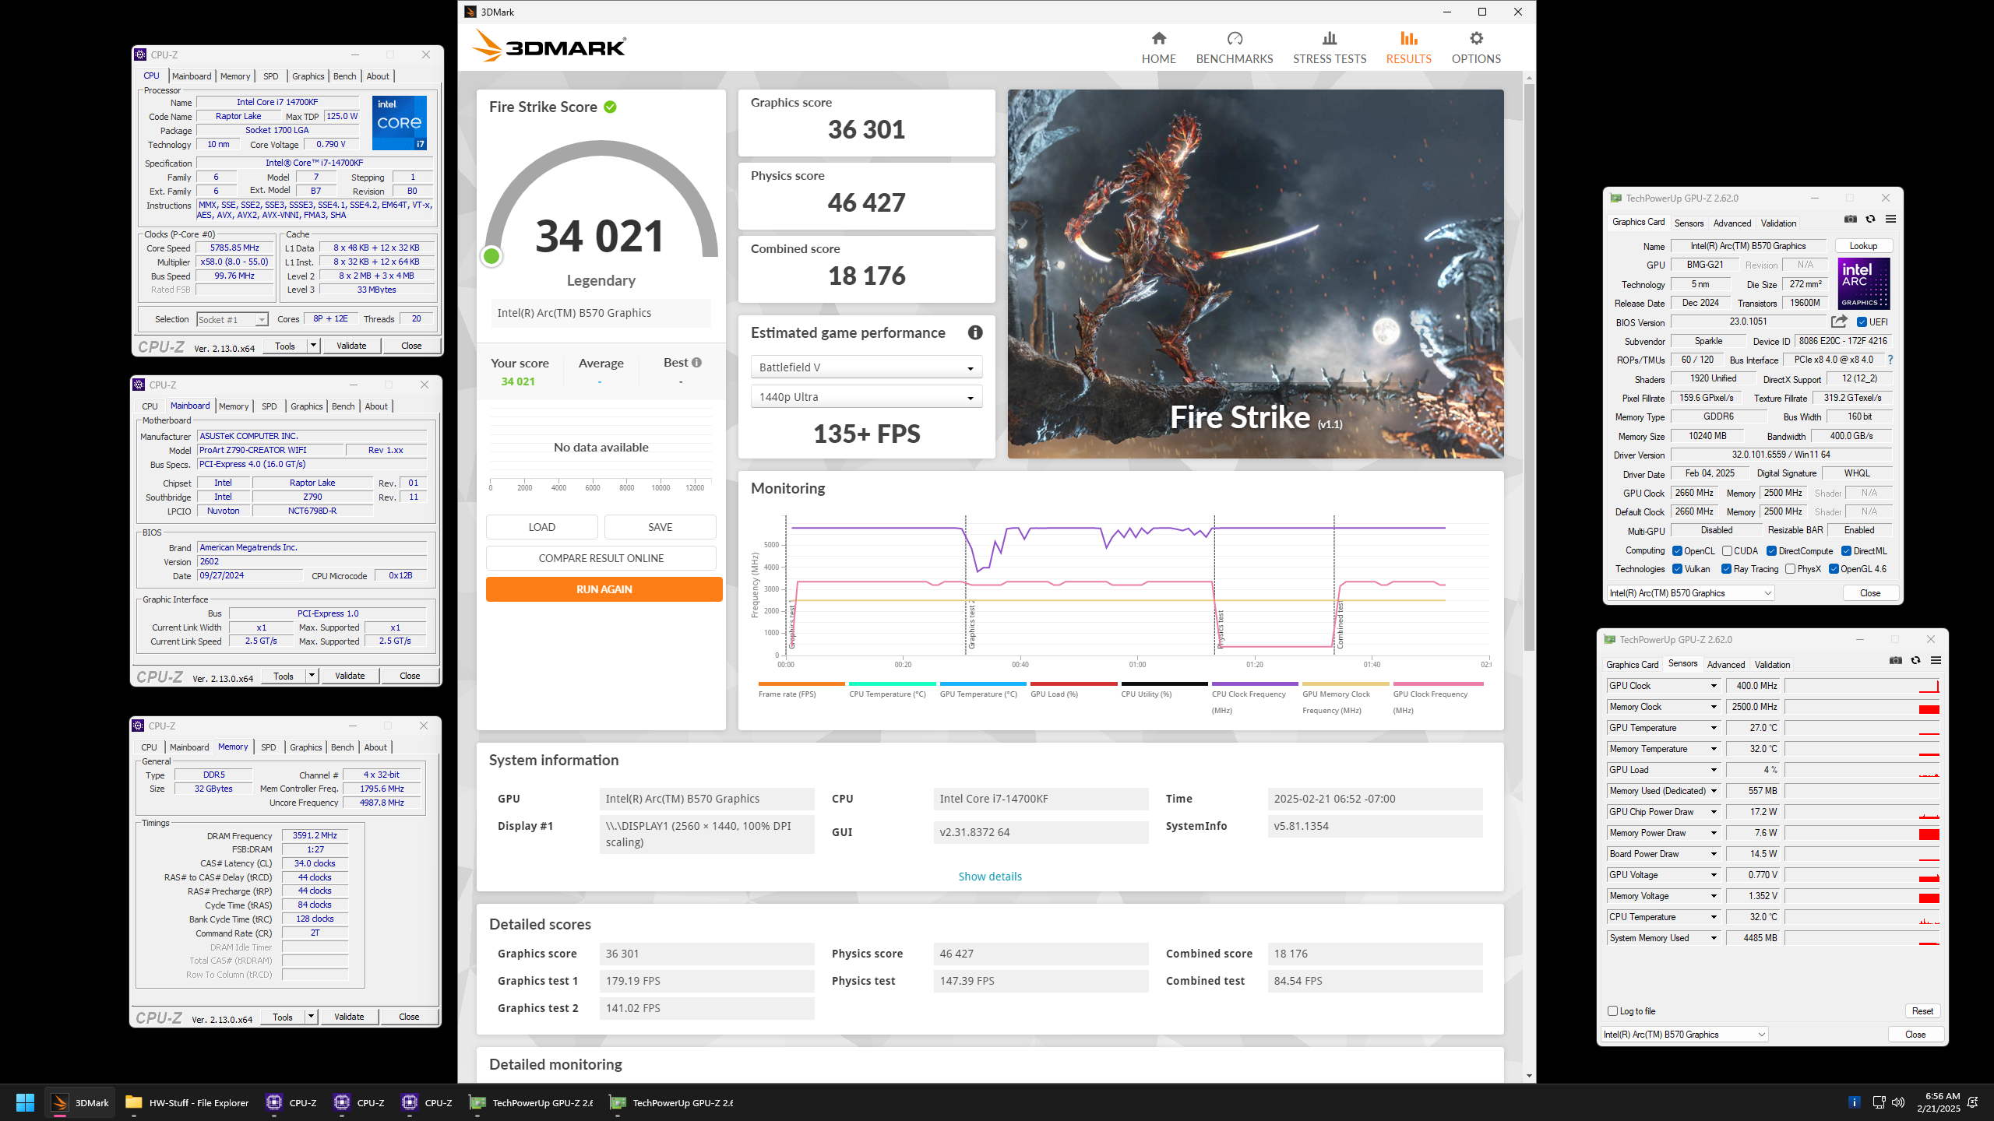Take screenshot in GPU-Z Graphics Card window
The image size is (1994, 1121).
pos(1851,220)
